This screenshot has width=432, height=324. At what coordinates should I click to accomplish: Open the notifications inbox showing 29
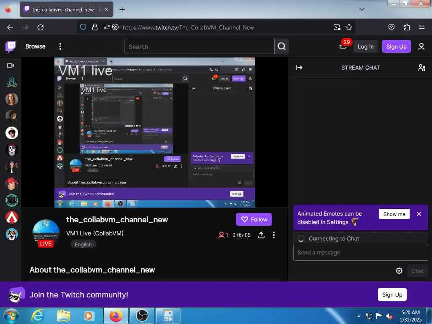[x=343, y=46]
